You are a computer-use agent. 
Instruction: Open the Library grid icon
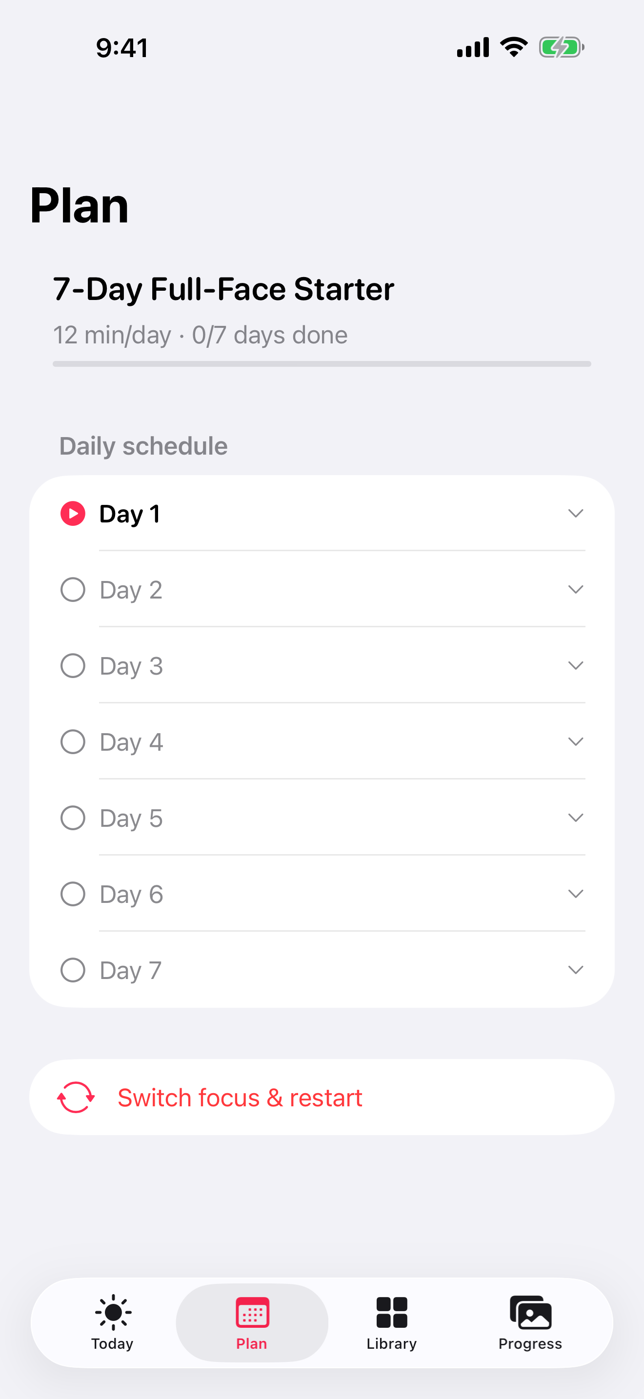tap(391, 1313)
